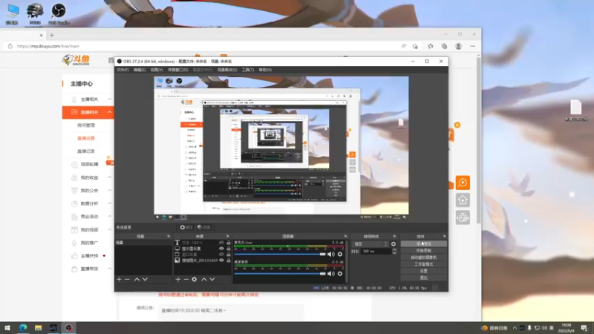
Task: Open the browser profile avatar icon
Action: tap(458, 46)
